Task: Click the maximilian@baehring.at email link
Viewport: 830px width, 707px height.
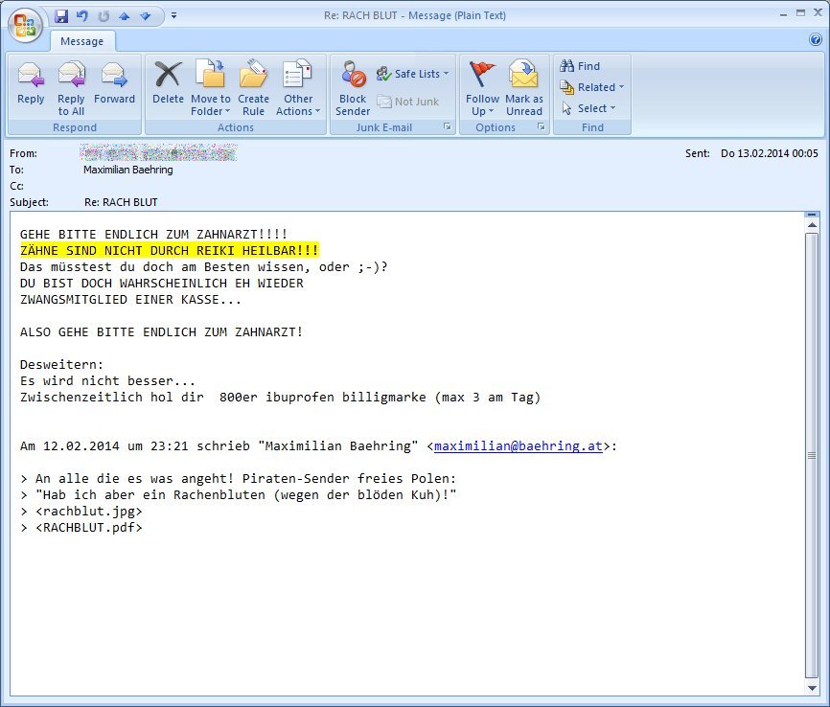Action: pos(519,446)
